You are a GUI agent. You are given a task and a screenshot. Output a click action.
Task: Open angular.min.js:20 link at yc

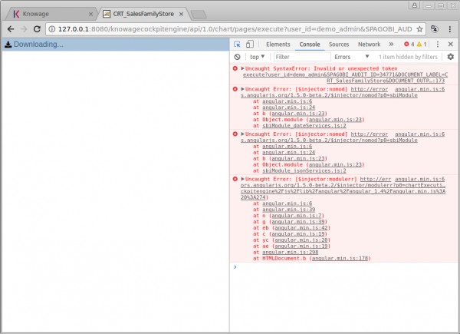[x=301, y=240]
